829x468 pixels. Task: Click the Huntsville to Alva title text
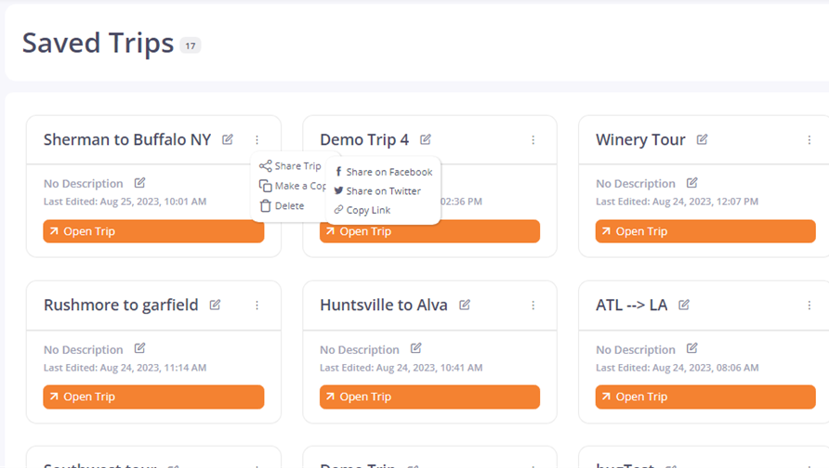383,305
